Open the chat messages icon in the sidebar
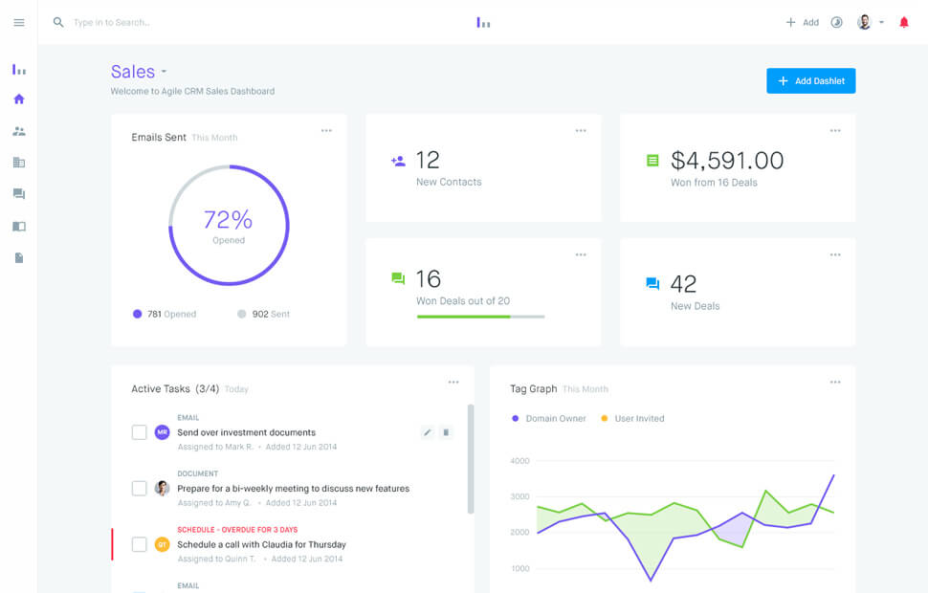The image size is (928, 593). click(x=18, y=194)
